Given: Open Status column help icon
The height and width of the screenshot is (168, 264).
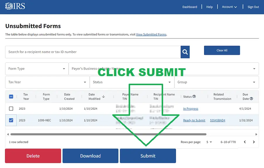Looking at the screenshot, I should (194, 97).
